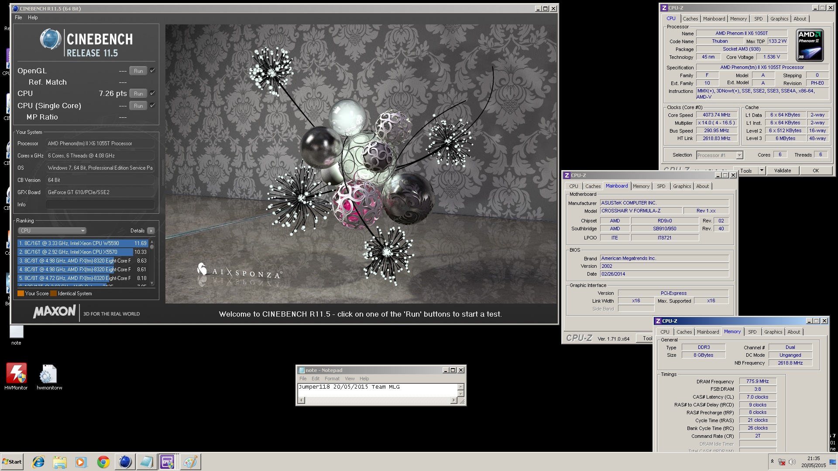The width and height of the screenshot is (838, 471).
Task: Click the volume speaker tray icon
Action: click(x=792, y=462)
